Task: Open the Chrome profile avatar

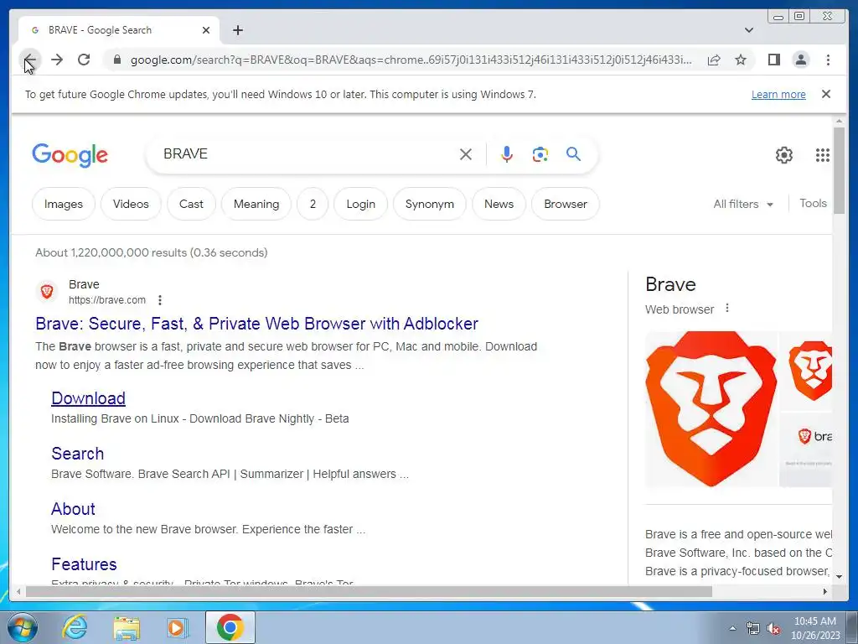Action: tap(800, 60)
